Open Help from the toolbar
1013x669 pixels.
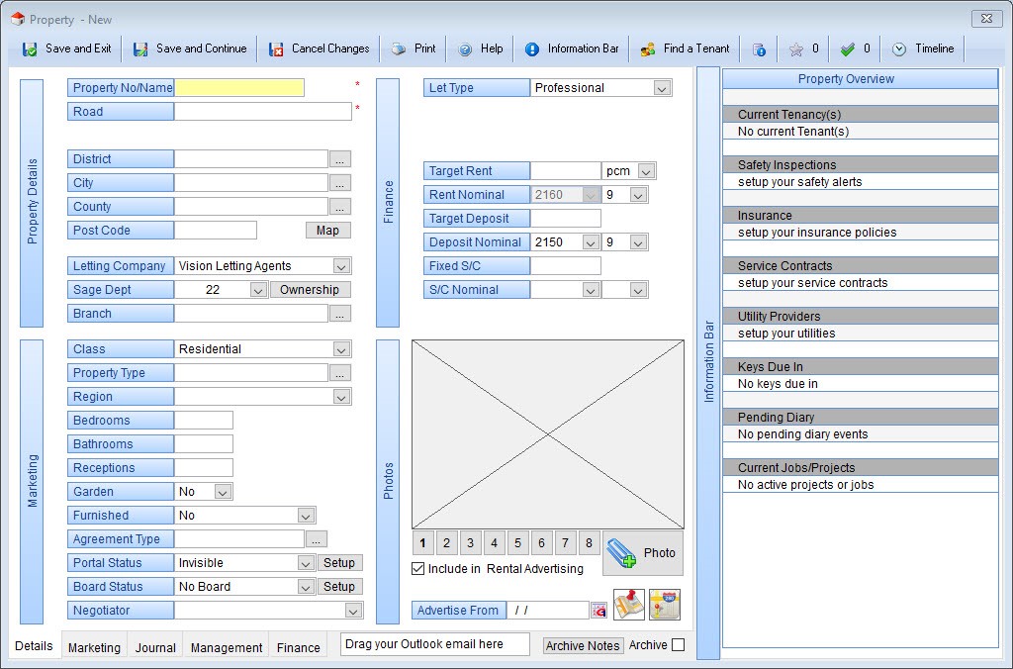coord(480,49)
